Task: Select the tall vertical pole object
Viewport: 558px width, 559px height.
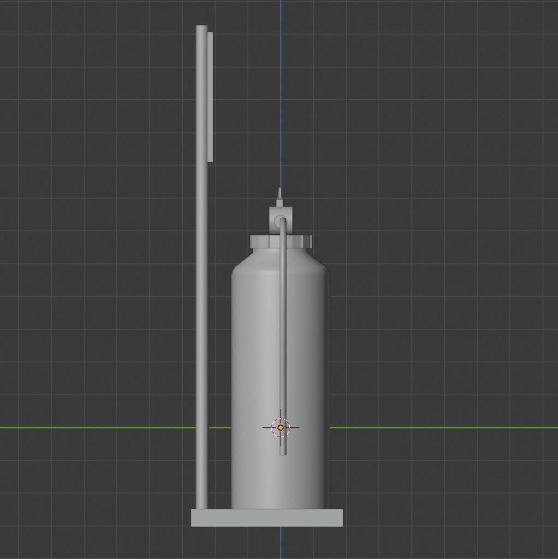Action: coord(202,267)
